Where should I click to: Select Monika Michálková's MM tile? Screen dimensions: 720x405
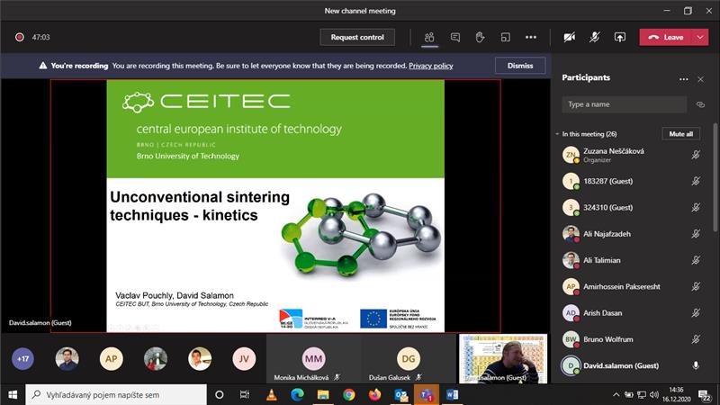pyautogui.click(x=313, y=358)
